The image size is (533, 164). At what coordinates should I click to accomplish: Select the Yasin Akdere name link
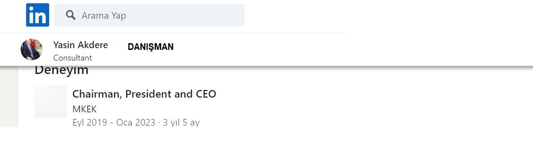[x=81, y=45]
